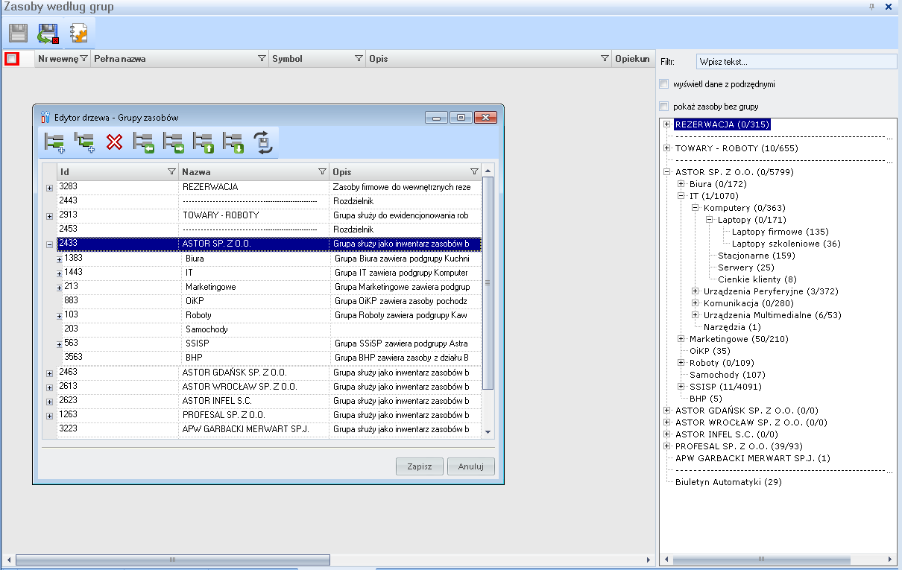Select the Samochody row in editor grid

[x=269, y=329]
